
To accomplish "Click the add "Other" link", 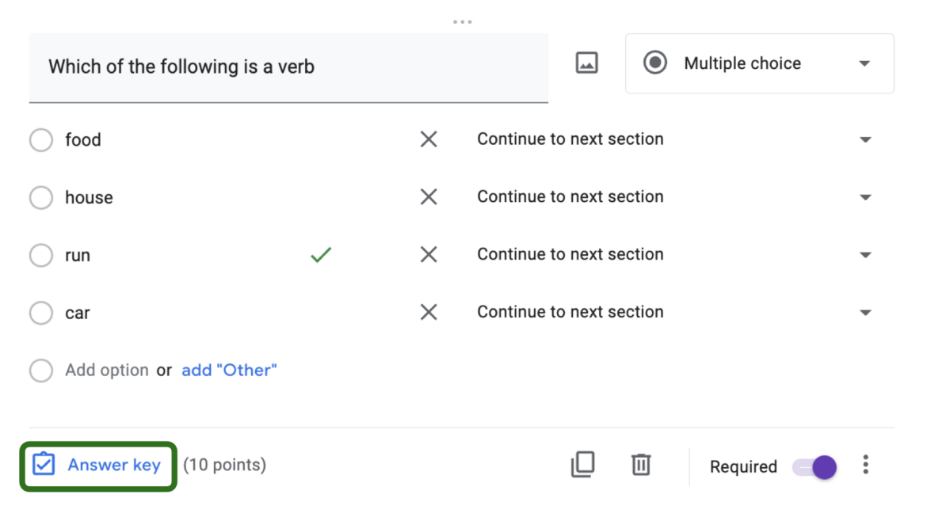I will pyautogui.click(x=229, y=371).
